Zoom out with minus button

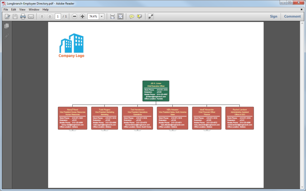74,16
